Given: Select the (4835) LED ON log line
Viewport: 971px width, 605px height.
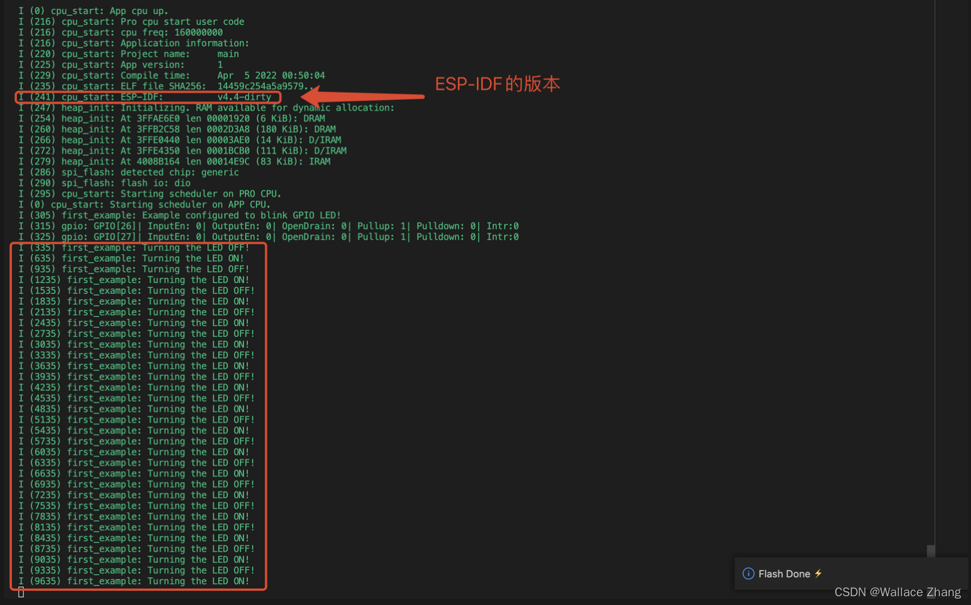Looking at the screenshot, I should [x=134, y=409].
